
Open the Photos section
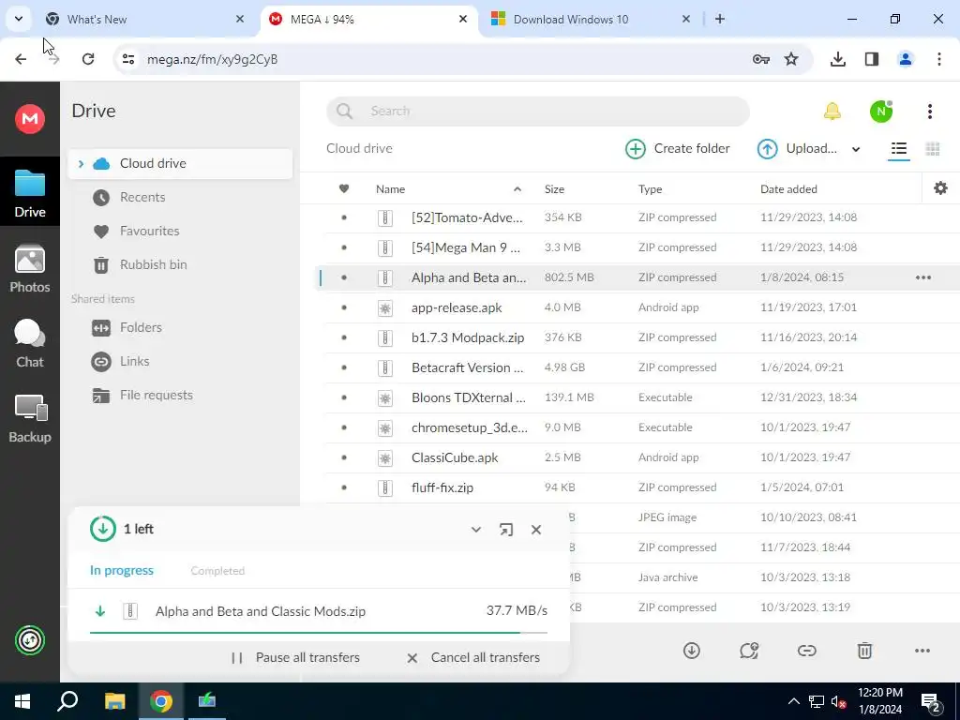point(30,268)
